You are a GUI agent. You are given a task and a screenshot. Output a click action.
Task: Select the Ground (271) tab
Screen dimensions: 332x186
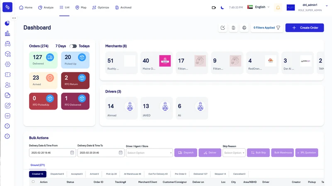[x=38, y=165]
